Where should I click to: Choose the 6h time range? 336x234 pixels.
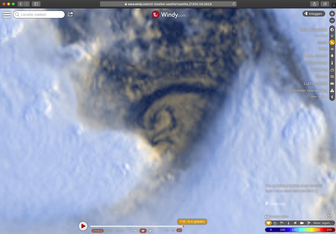(173, 231)
